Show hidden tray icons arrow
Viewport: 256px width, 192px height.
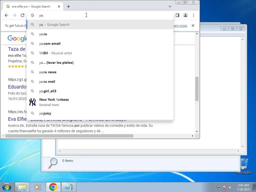coord(212,187)
